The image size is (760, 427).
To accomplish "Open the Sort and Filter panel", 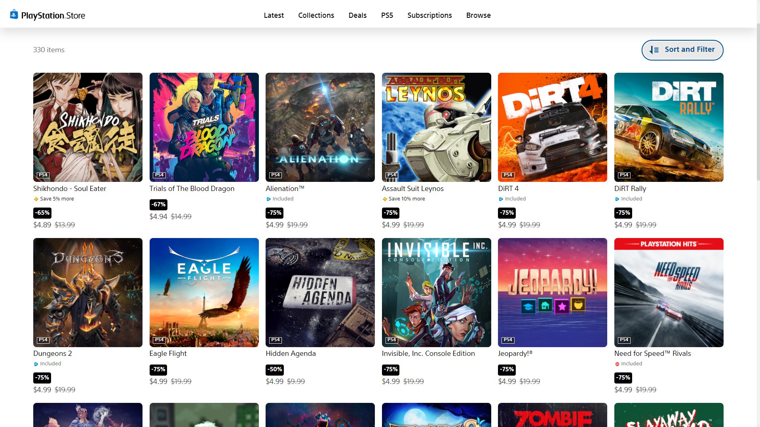I will click(682, 50).
